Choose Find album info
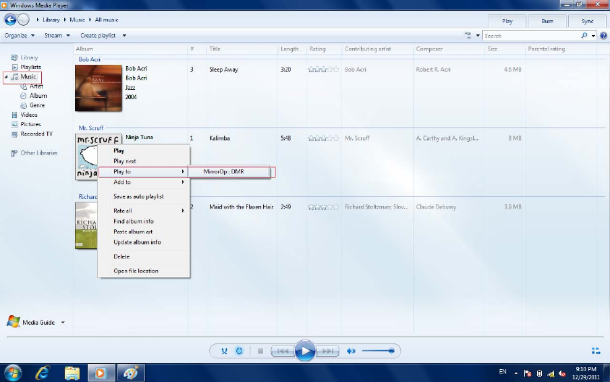Viewport: 610px width, 382px height. pyautogui.click(x=144, y=221)
